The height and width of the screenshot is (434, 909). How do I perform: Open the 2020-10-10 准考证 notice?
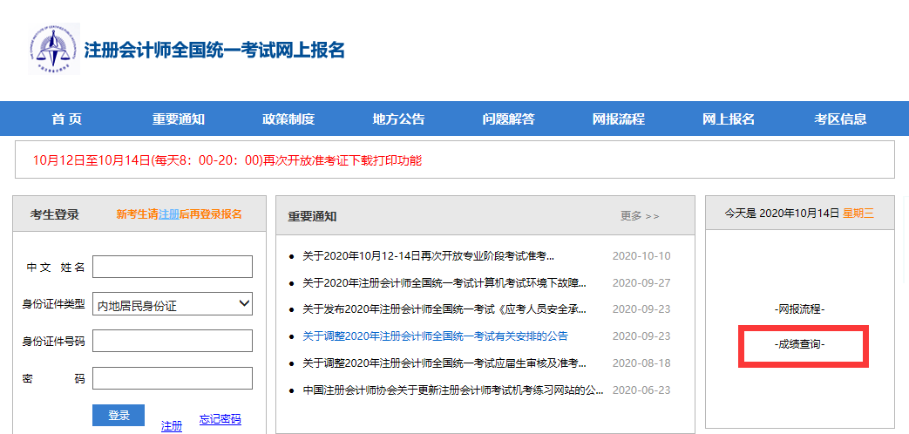[428, 256]
